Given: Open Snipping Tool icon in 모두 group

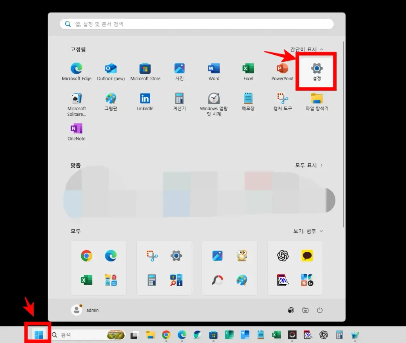Looking at the screenshot, I should click(x=152, y=256).
